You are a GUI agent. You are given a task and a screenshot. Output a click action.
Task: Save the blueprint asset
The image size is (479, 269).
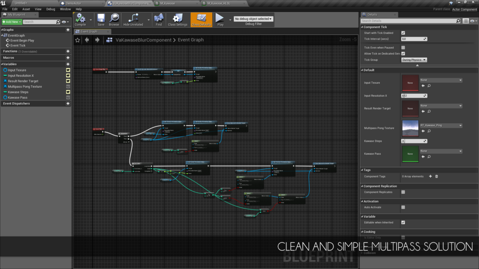pyautogui.click(x=101, y=20)
